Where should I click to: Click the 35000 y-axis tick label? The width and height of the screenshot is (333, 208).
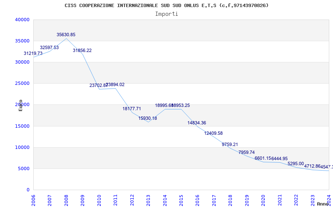[22, 41]
